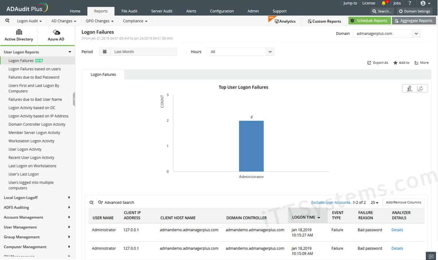This screenshot has height=260, width=438.
Task: Open the help question mark icon
Action: (x=410, y=3)
